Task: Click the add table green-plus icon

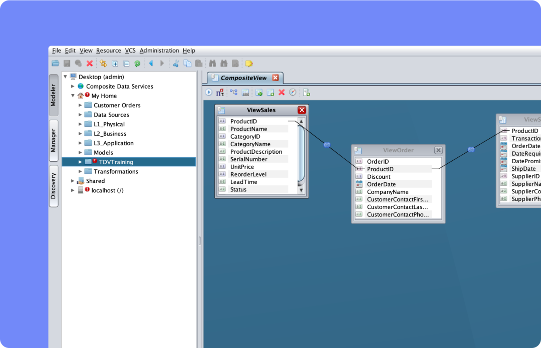Action: click(270, 93)
